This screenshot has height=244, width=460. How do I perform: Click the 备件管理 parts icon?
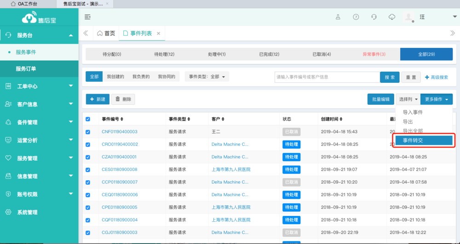8,122
